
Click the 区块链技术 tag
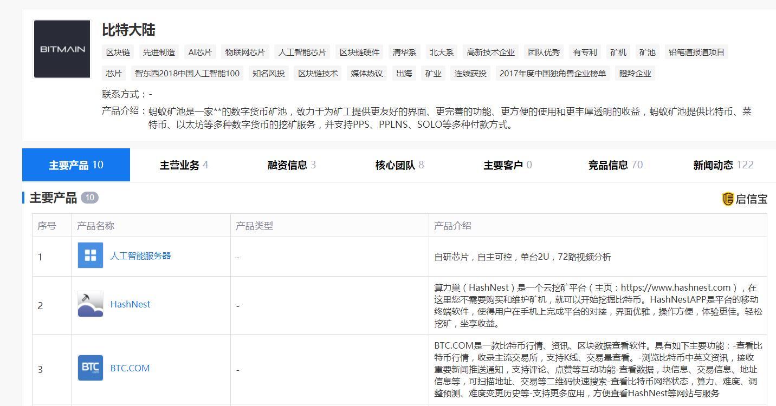318,73
